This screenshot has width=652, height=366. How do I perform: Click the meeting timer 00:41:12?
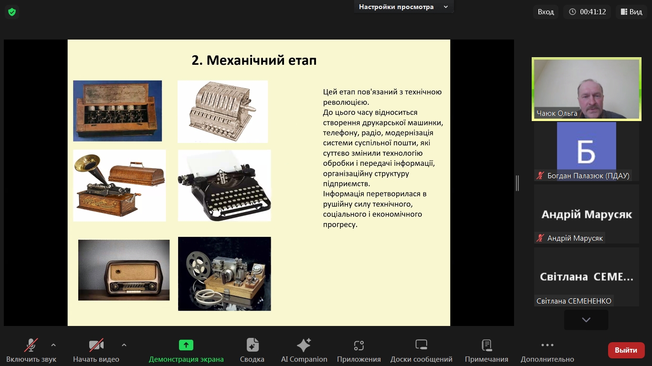point(588,12)
